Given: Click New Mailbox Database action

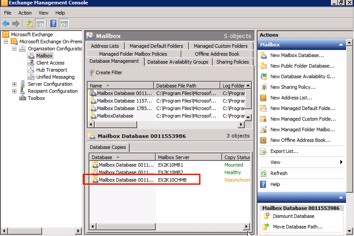Looking at the screenshot, I should click(x=297, y=55).
